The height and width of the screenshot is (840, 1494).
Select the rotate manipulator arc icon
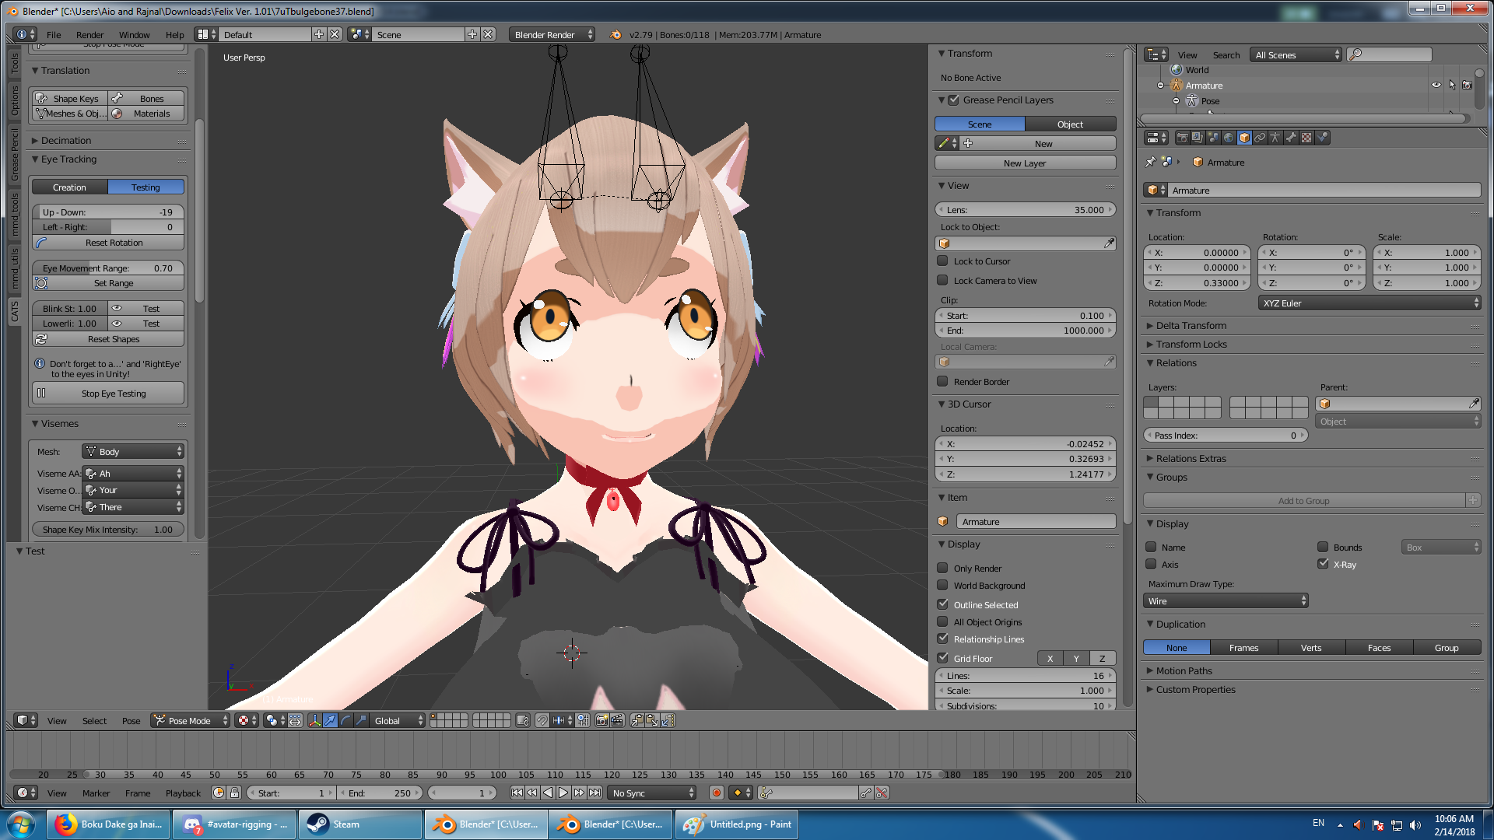pyautogui.click(x=345, y=720)
